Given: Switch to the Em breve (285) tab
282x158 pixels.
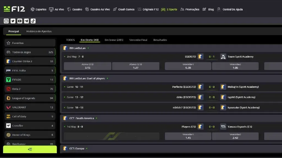Looking at the screenshot, I should (x=113, y=40).
